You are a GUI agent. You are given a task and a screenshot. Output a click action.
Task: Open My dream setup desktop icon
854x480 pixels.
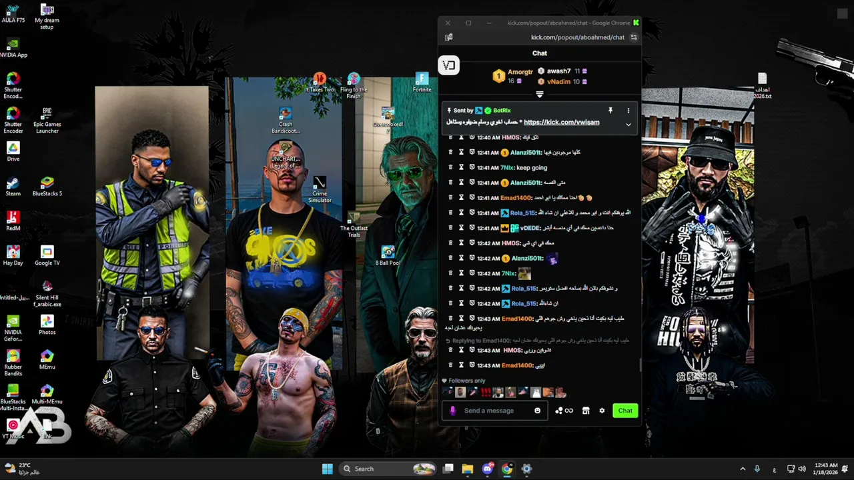point(47,16)
